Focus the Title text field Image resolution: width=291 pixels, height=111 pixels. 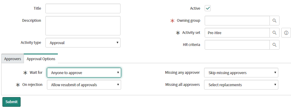(x=83, y=8)
